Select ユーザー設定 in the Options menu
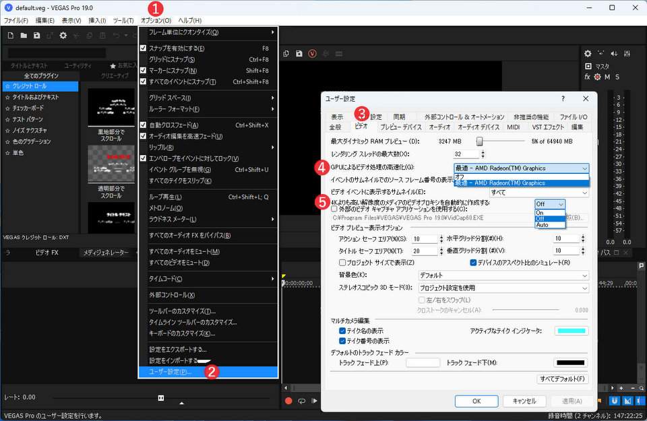Viewport: 647px width, 421px height. 171,372
